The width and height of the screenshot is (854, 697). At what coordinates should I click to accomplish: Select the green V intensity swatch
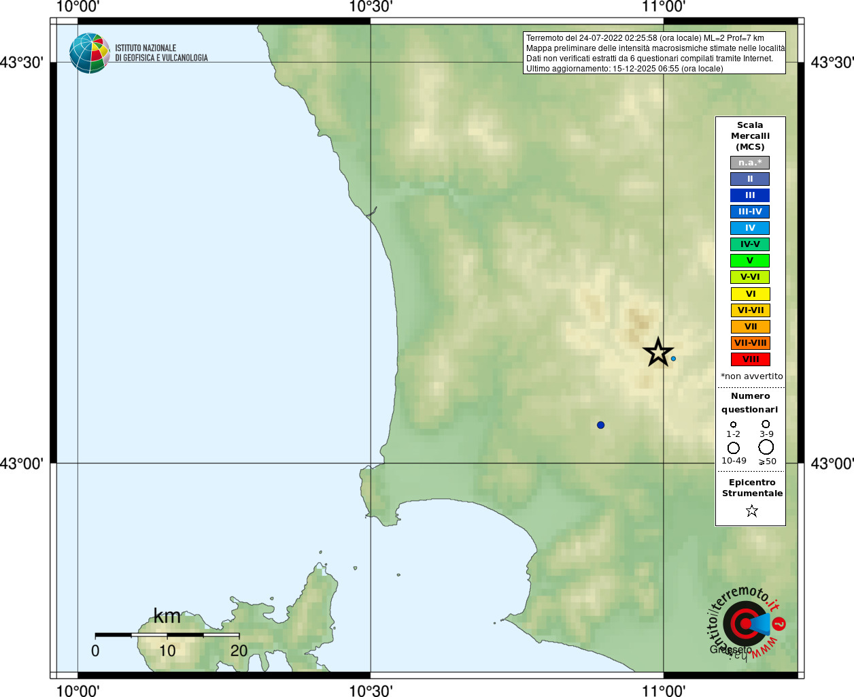click(x=750, y=261)
